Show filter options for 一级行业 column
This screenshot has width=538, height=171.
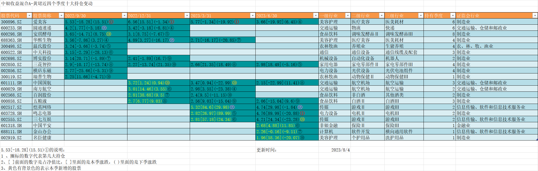point(347,15)
